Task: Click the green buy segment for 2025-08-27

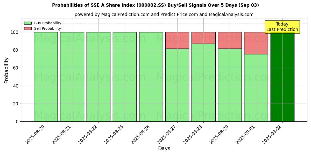Action: pyautogui.click(x=177, y=85)
